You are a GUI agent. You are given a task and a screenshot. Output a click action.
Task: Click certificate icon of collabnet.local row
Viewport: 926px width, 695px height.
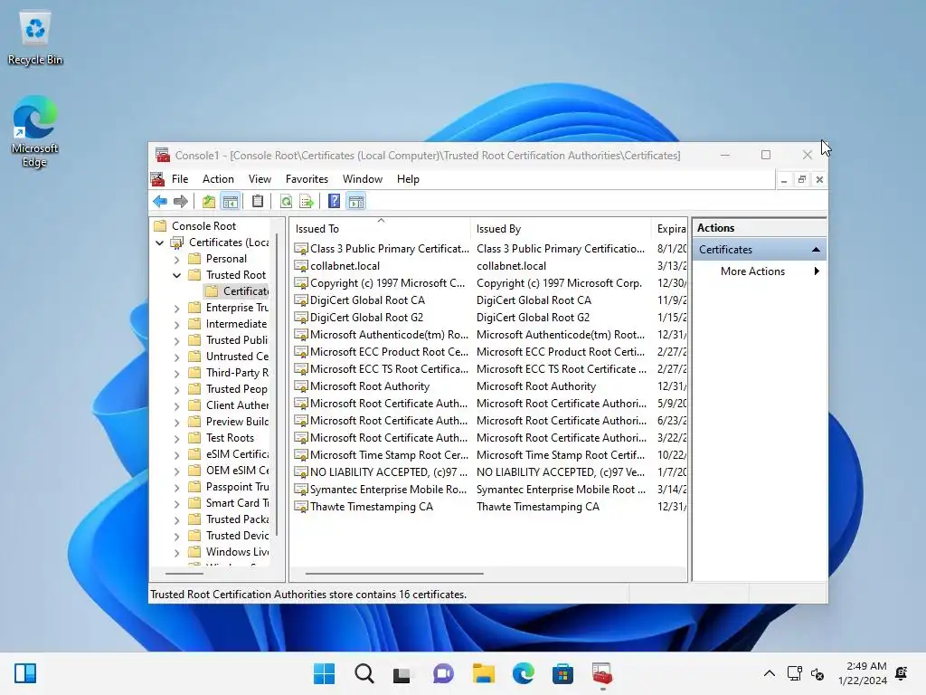point(301,266)
